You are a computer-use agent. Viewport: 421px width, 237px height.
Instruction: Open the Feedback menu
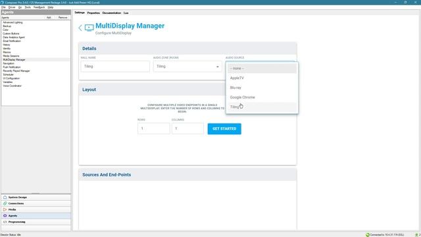pyautogui.click(x=39, y=7)
